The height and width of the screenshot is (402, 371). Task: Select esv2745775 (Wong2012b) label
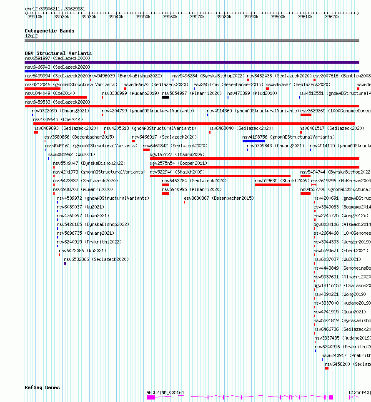341,216
